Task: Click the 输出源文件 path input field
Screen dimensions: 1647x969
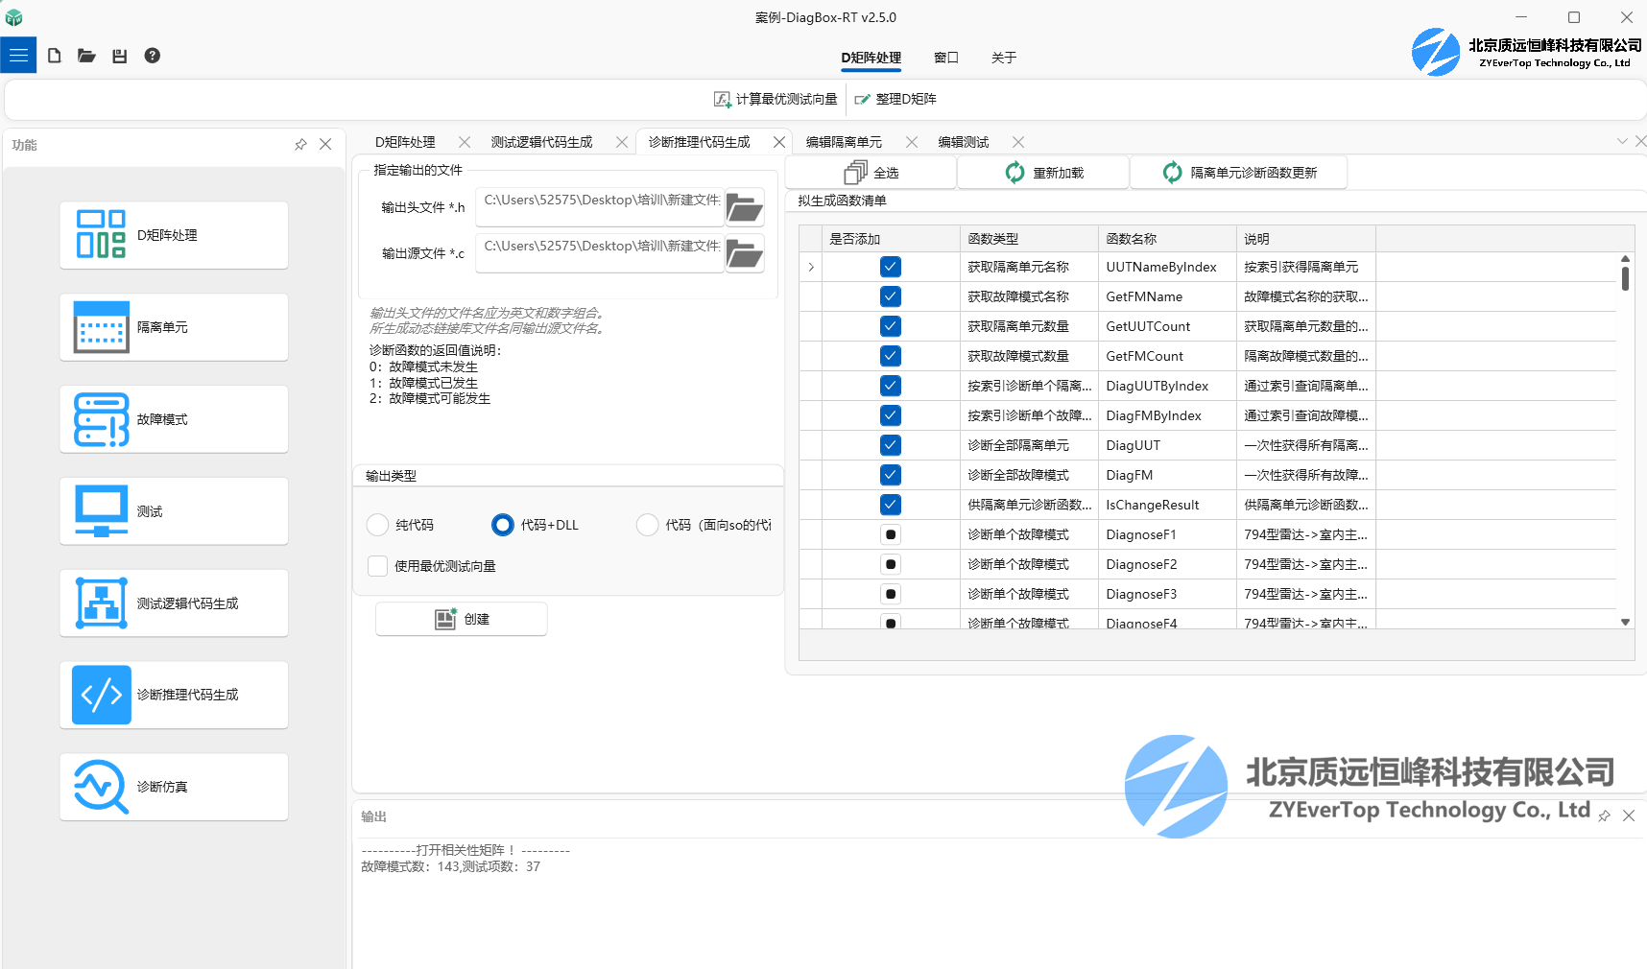Action: click(x=600, y=253)
